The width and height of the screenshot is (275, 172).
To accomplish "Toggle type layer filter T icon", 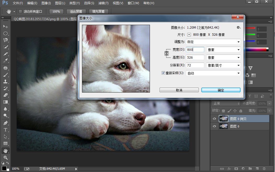I will click(x=250, y=96).
